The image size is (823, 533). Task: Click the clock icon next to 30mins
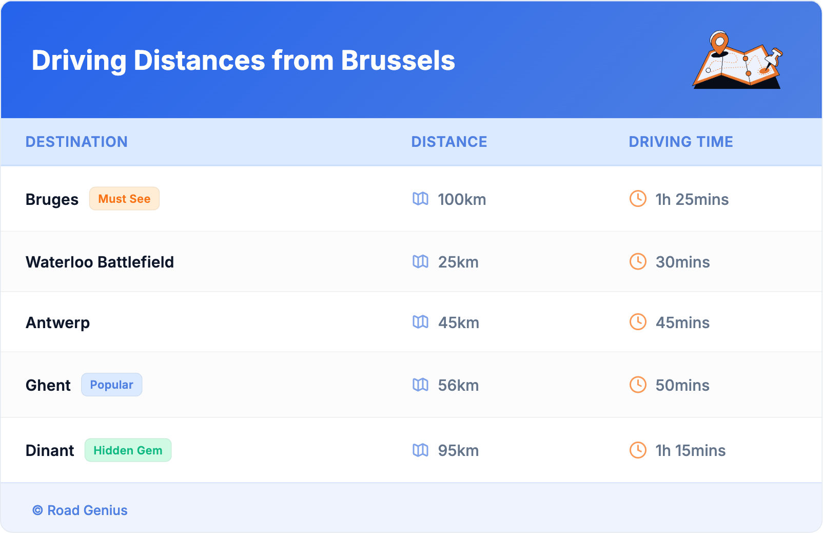tap(638, 262)
